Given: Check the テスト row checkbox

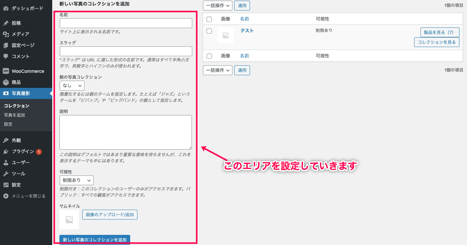Looking at the screenshot, I should (209, 31).
